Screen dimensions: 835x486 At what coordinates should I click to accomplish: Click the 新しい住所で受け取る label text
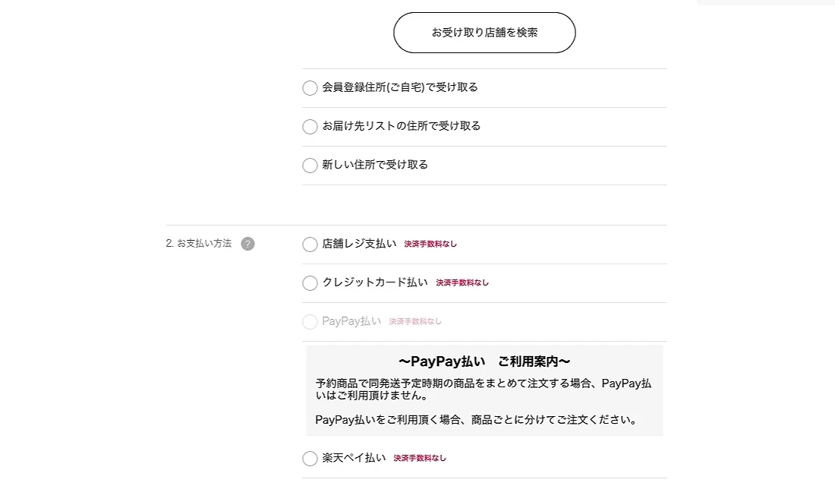(375, 165)
